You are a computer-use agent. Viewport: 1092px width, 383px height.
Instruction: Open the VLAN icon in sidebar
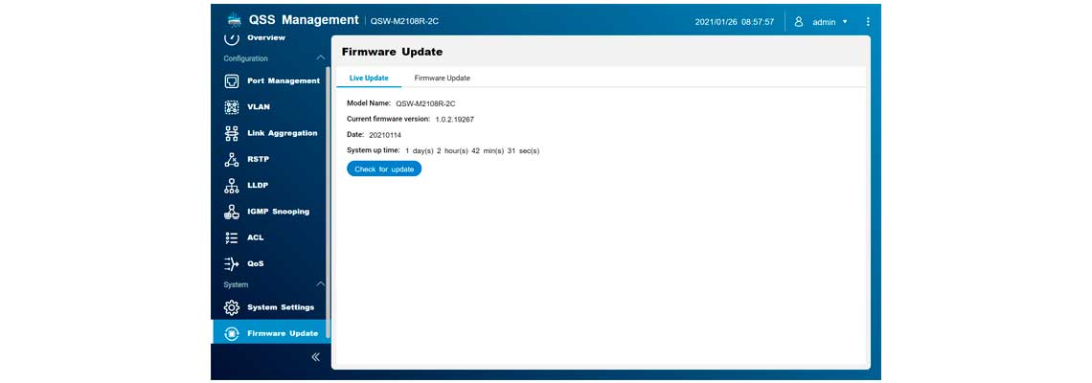(x=231, y=107)
